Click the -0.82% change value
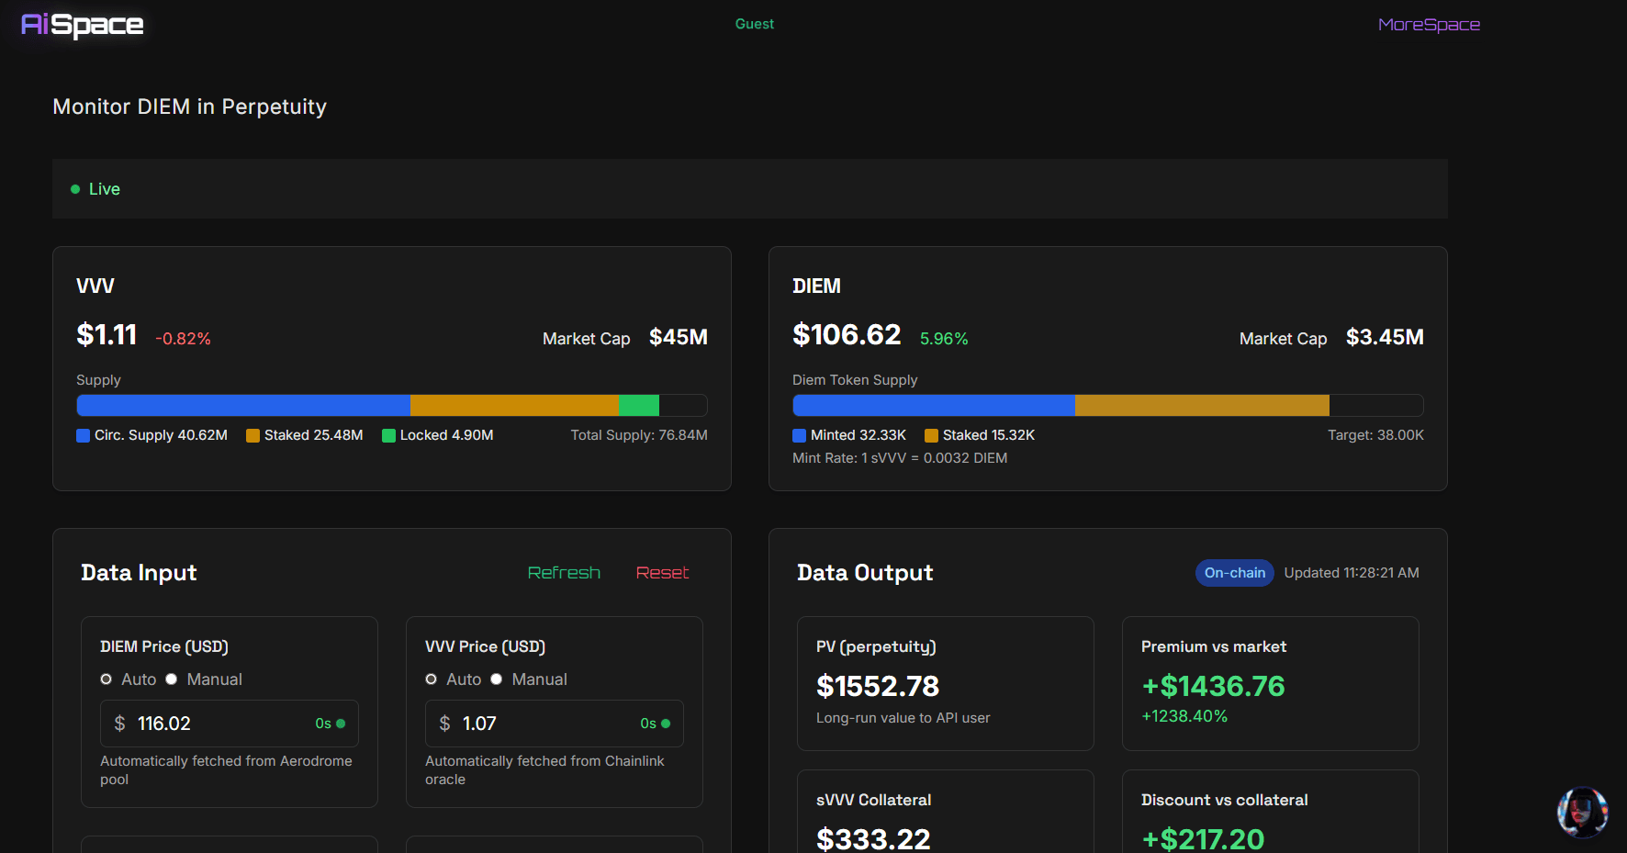The width and height of the screenshot is (1627, 853). click(184, 339)
